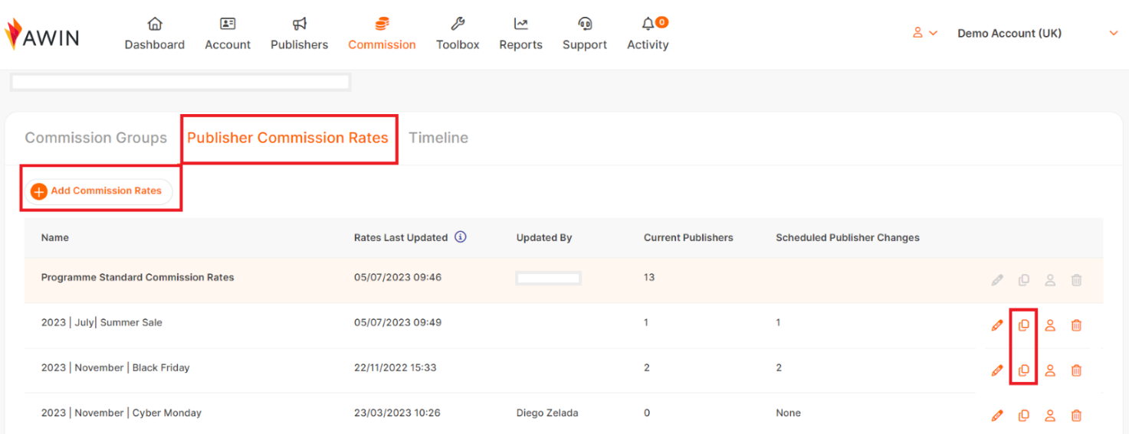Delete the Cyber Monday commission rate

[x=1076, y=416]
